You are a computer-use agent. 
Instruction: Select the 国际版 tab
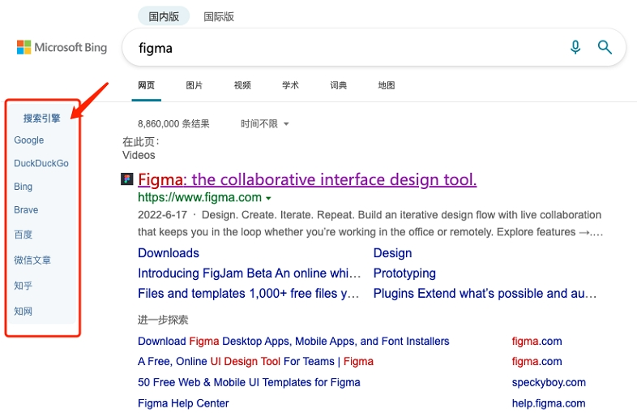pos(219,16)
